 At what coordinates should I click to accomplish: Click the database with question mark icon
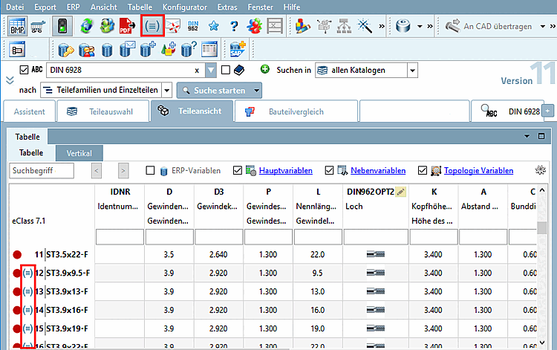(x=189, y=49)
